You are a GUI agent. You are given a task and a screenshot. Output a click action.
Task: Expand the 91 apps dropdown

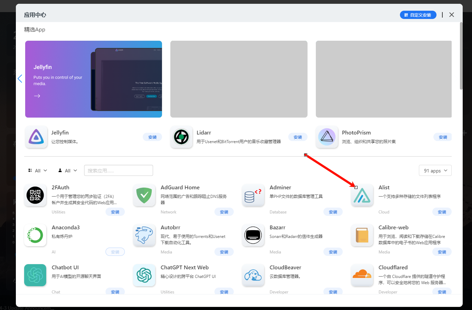point(435,171)
